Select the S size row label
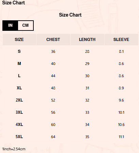The height and width of the screenshot is (153, 139). point(19,51)
